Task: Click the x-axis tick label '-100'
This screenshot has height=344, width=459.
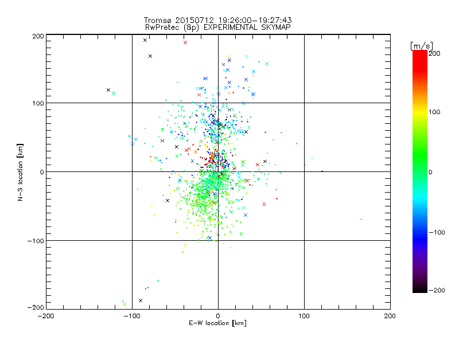Action: [x=132, y=316]
